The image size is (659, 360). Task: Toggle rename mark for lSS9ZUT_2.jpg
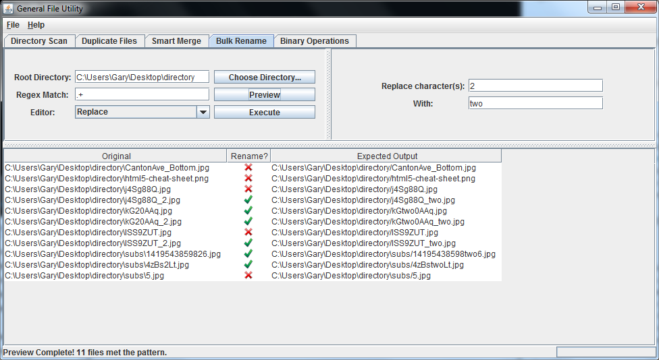point(248,243)
